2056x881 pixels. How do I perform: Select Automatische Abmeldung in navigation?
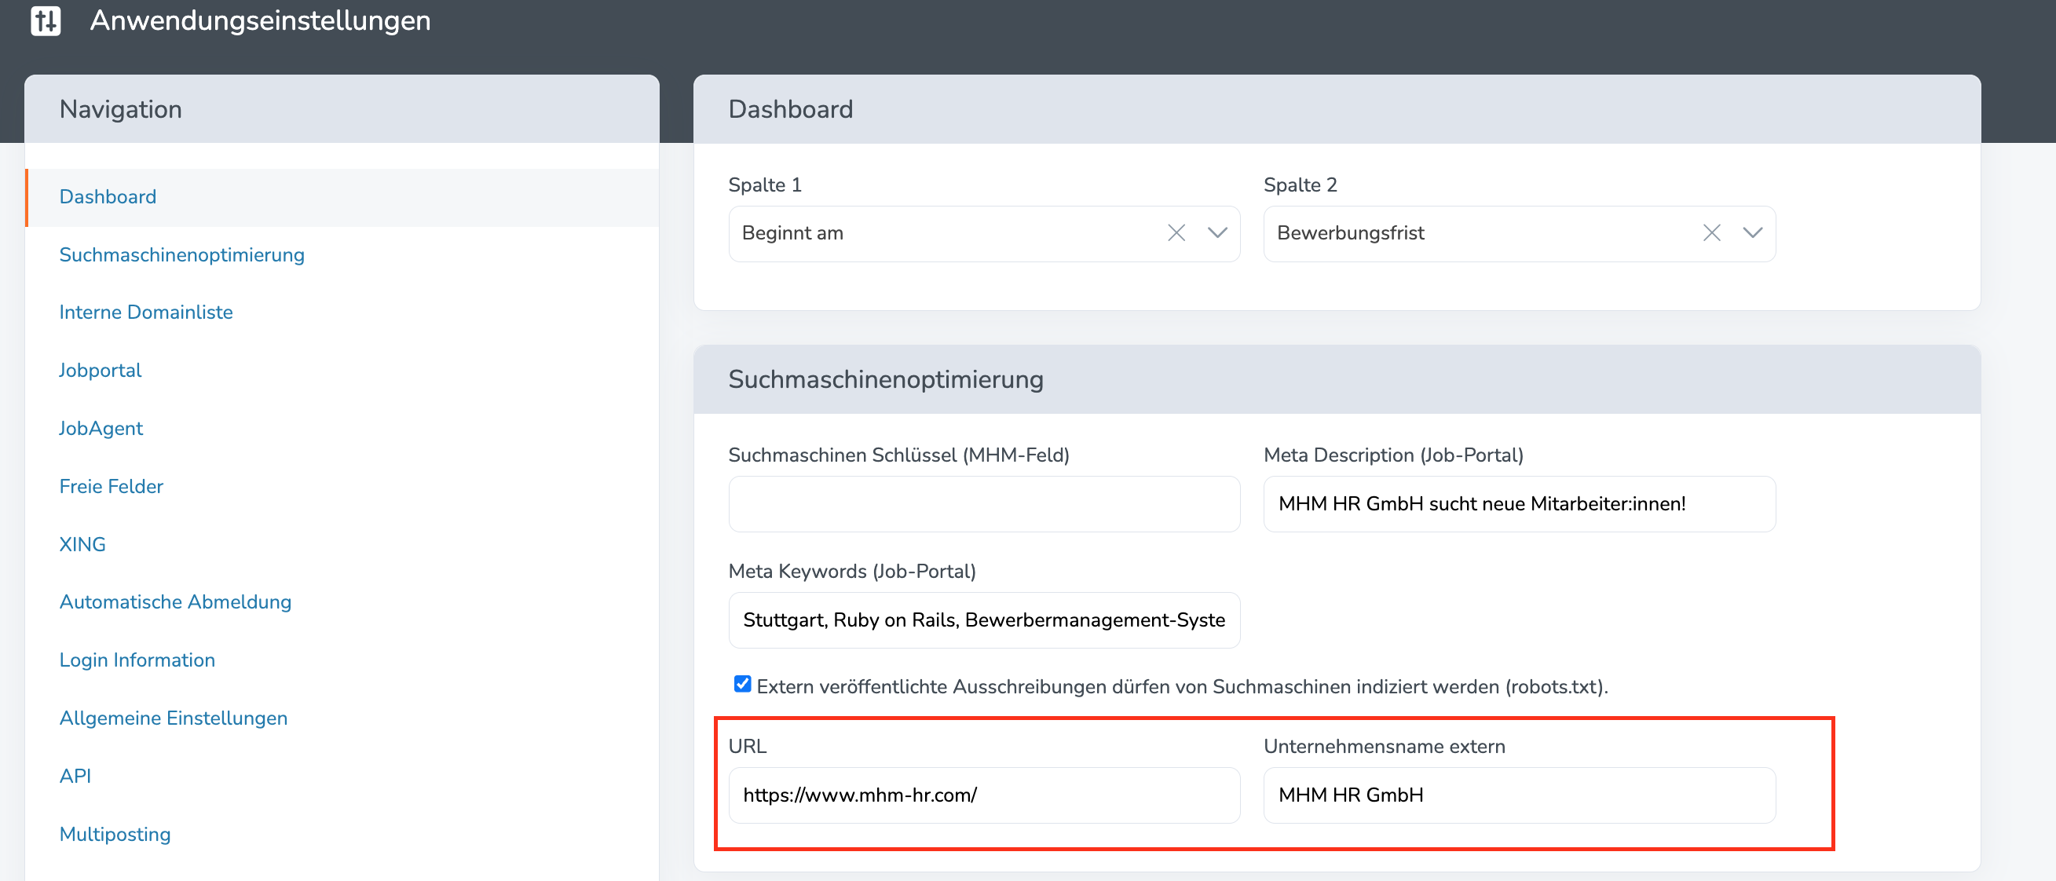pyautogui.click(x=175, y=601)
